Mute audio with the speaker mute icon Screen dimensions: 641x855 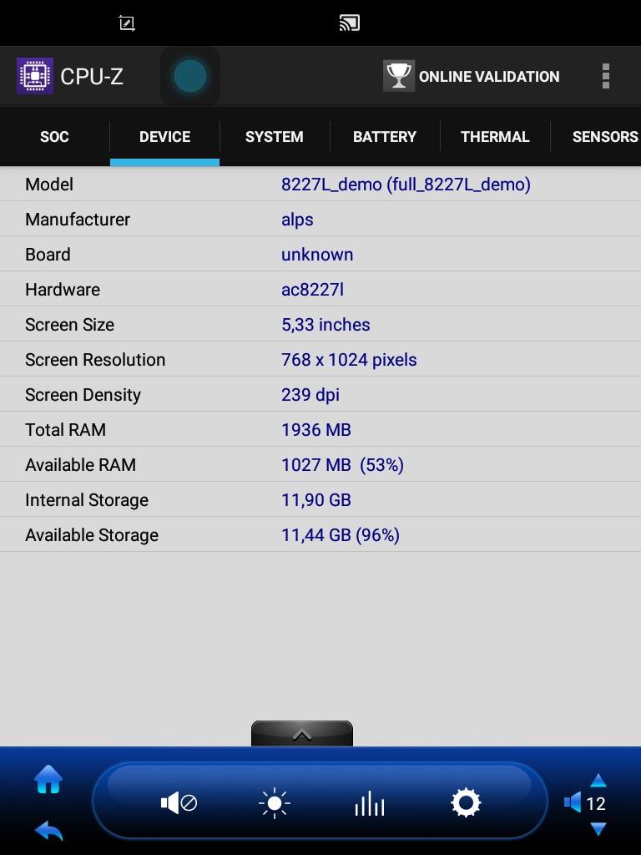179,803
